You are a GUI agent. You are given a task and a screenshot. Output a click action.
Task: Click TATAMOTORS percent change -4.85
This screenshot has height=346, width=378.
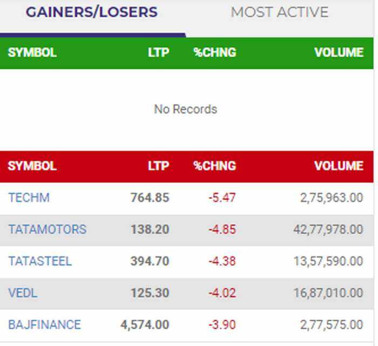[222, 229]
